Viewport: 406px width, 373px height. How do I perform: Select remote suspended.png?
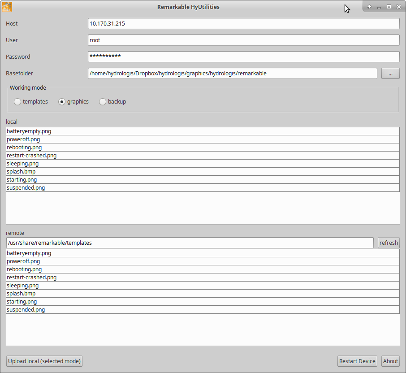tap(203, 309)
